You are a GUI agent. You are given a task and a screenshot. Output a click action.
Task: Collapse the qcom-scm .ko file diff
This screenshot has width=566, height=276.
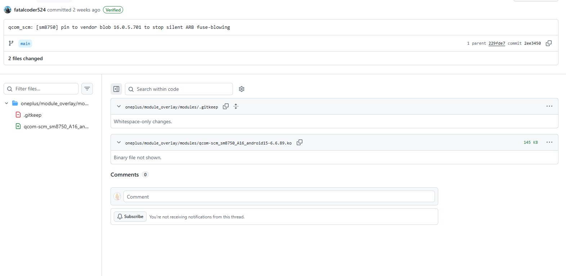click(119, 142)
